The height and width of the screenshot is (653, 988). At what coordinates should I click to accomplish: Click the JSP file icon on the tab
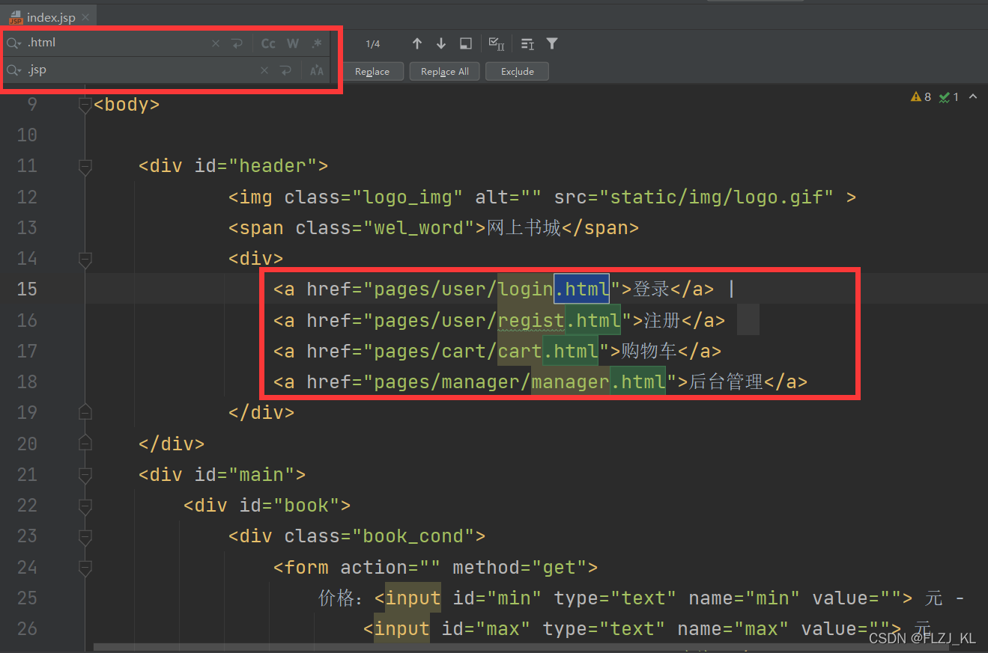(x=16, y=17)
